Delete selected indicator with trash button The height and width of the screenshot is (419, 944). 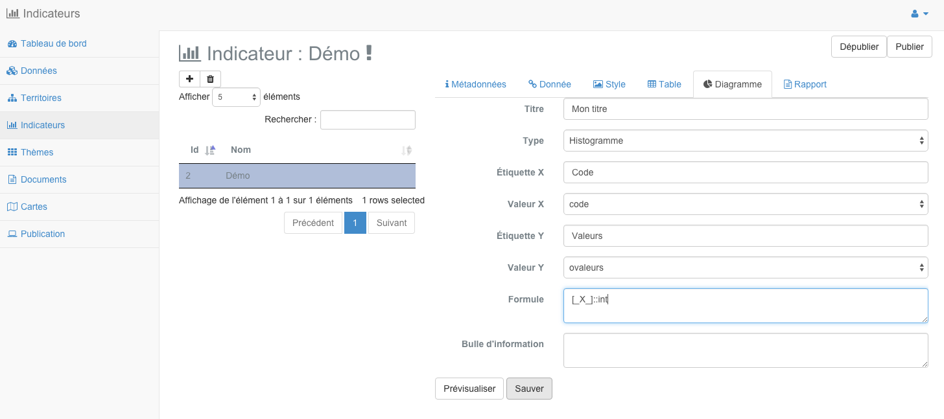(210, 79)
